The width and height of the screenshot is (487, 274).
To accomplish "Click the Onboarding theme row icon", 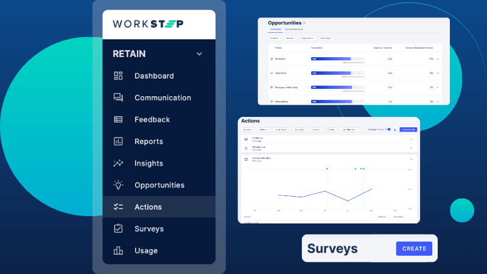I will click(272, 102).
